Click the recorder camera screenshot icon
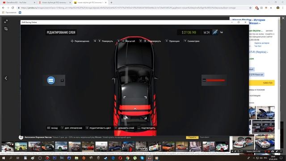Image resolution: width=286 pixels, height=161 pixels. 273,151
